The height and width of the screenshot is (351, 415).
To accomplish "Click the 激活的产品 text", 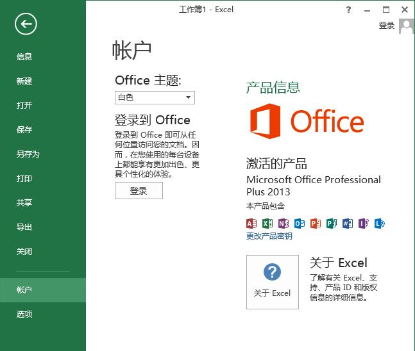I will [x=276, y=163].
